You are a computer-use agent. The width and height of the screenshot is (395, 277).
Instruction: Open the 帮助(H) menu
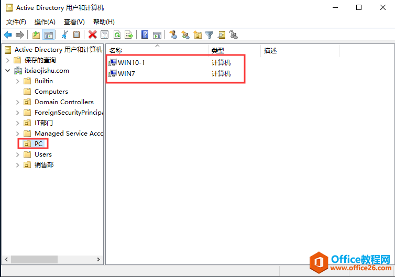104,22
